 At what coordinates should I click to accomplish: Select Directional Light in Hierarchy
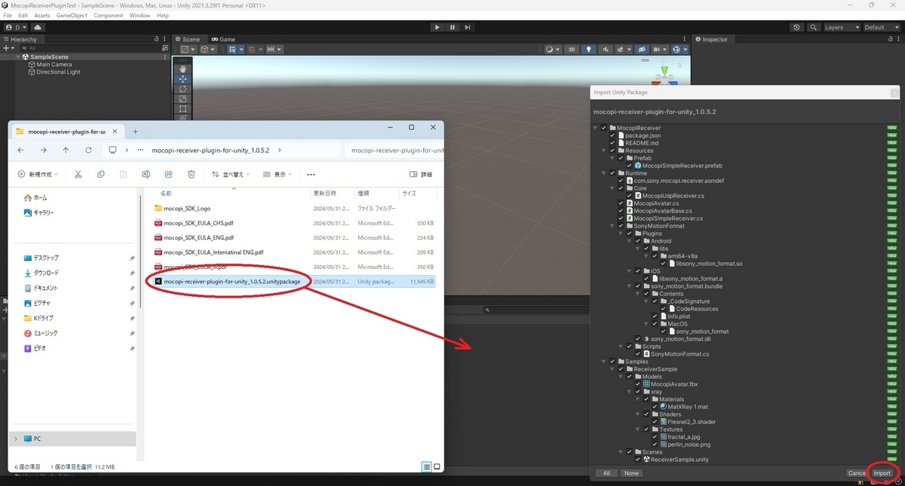click(58, 72)
